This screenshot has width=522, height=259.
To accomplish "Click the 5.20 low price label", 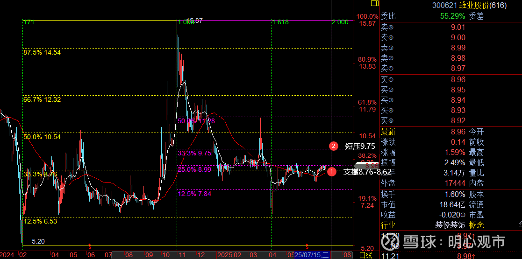I will point(38,241).
